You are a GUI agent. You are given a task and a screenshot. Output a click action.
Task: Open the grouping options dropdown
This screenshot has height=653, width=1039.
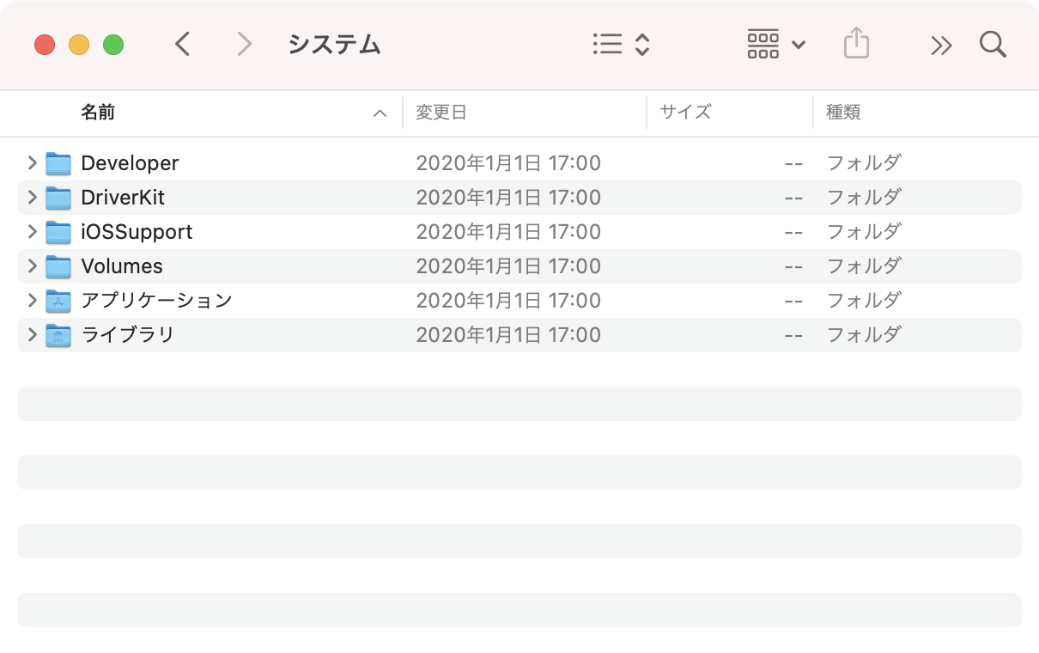point(775,44)
